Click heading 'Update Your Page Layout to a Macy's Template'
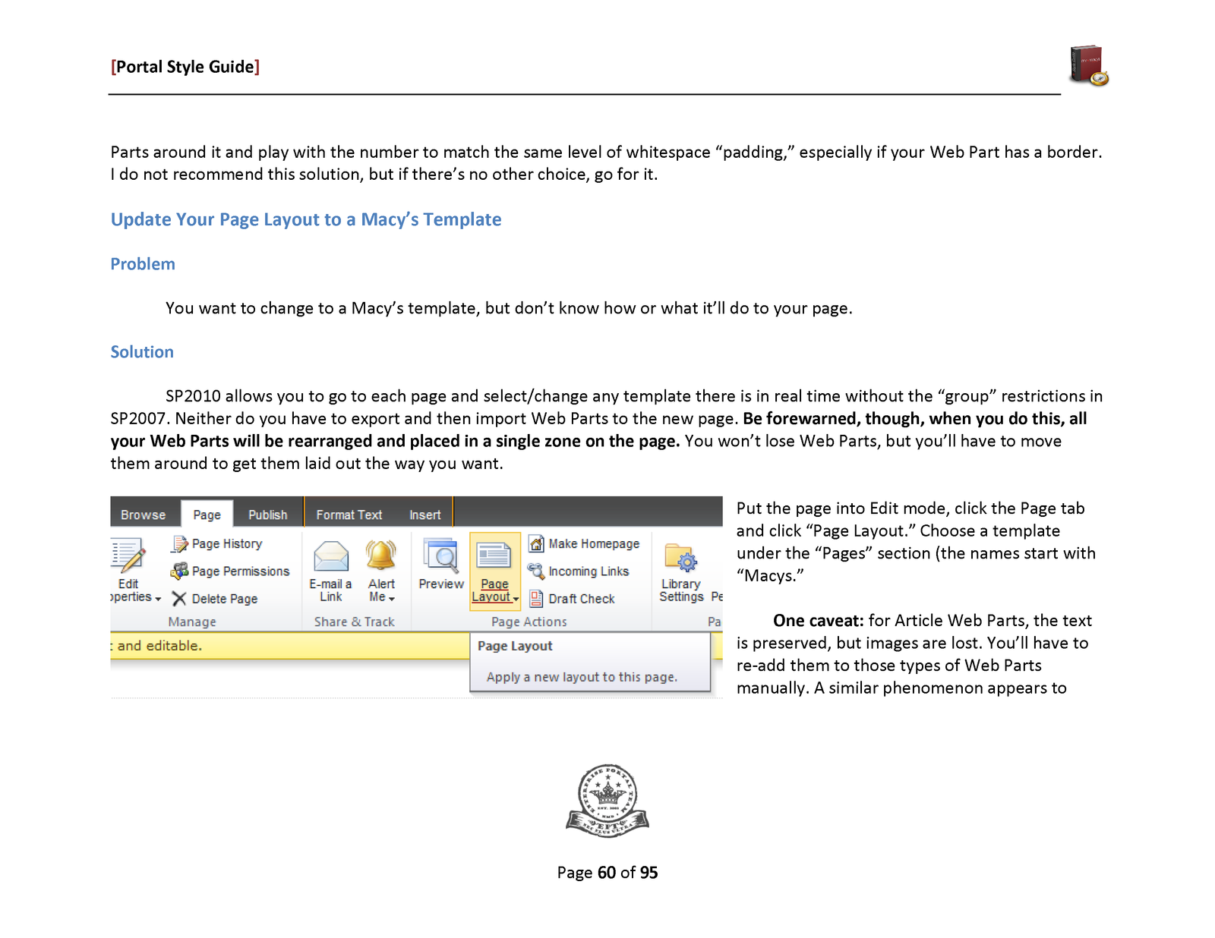 [306, 219]
